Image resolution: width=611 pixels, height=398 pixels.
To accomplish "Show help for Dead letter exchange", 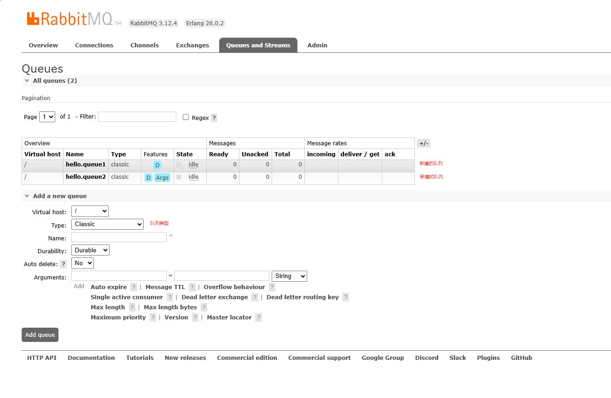I will 255,297.
